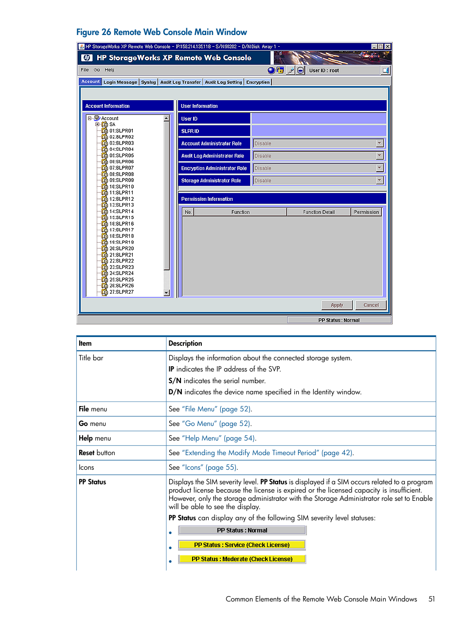The width and height of the screenshot is (464, 618).
Task: Switch to the Audit Log Setting tab
Action: point(223,82)
